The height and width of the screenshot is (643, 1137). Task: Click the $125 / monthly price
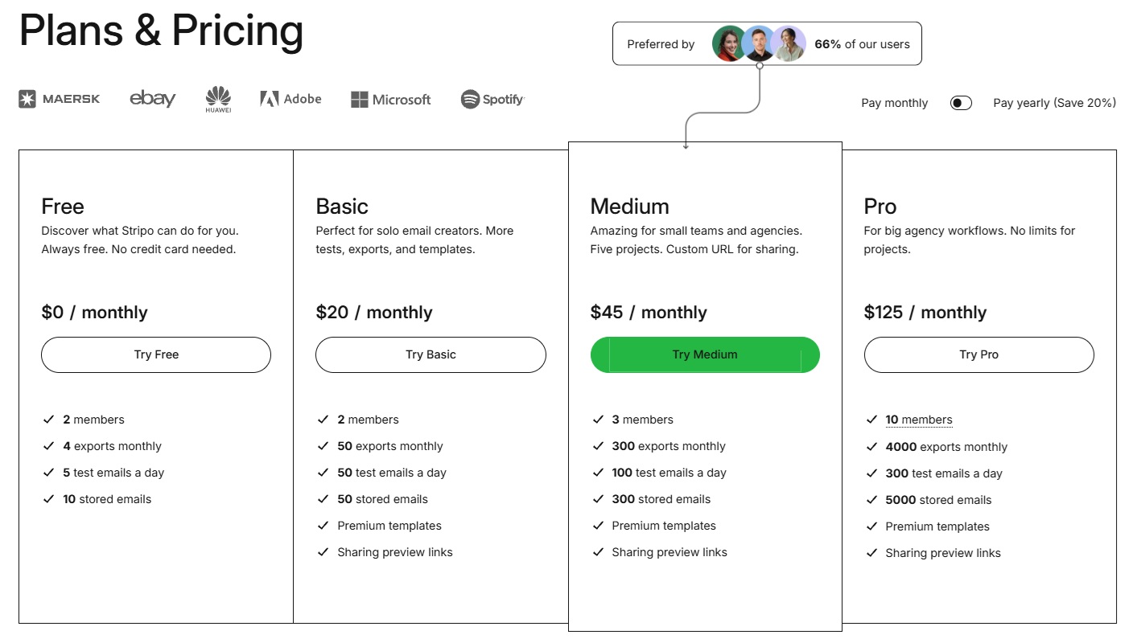coord(925,313)
